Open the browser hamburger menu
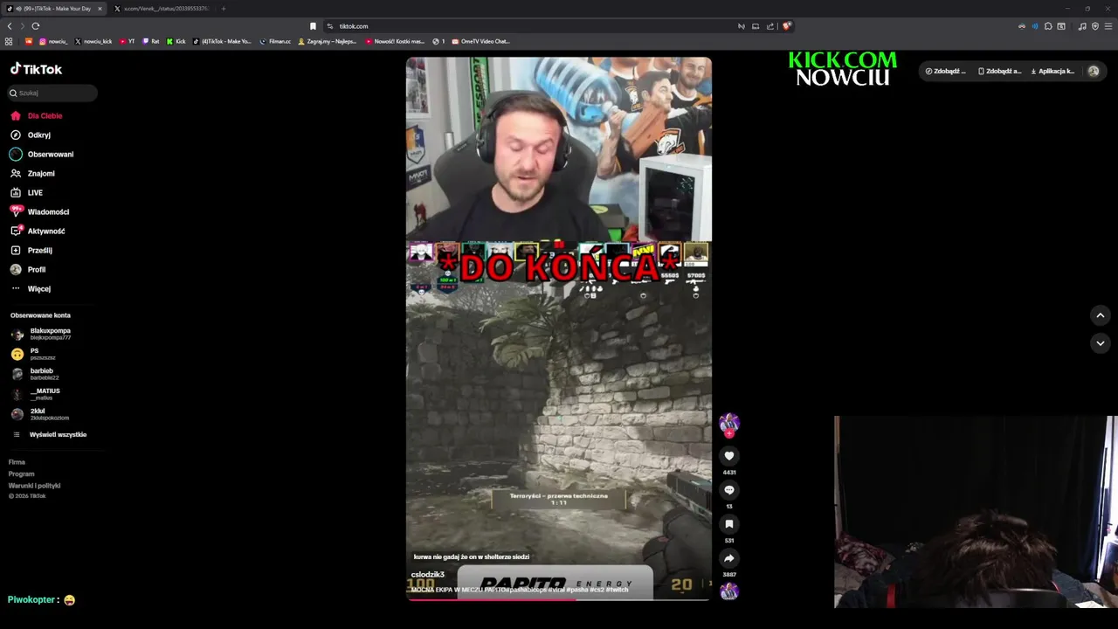 [1108, 26]
